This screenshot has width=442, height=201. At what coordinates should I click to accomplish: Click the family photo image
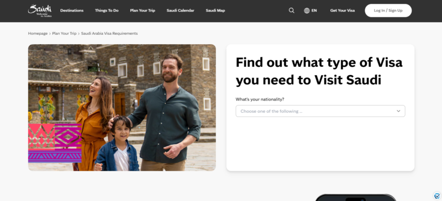(122, 108)
